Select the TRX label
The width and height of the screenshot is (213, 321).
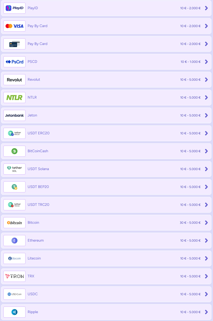[31, 276]
